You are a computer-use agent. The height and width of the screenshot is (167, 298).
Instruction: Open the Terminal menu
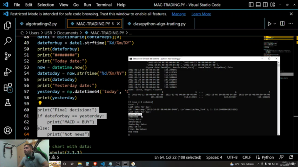104,5
